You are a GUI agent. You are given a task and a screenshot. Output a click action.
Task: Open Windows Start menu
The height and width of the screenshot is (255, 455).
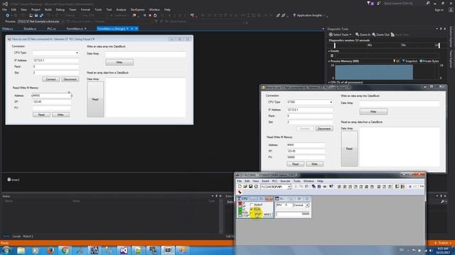pyautogui.click(x=6, y=250)
